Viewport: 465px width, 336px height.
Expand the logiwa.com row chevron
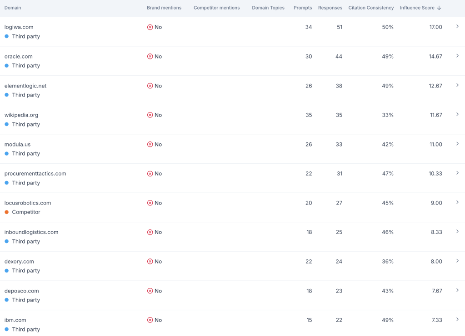tap(457, 27)
